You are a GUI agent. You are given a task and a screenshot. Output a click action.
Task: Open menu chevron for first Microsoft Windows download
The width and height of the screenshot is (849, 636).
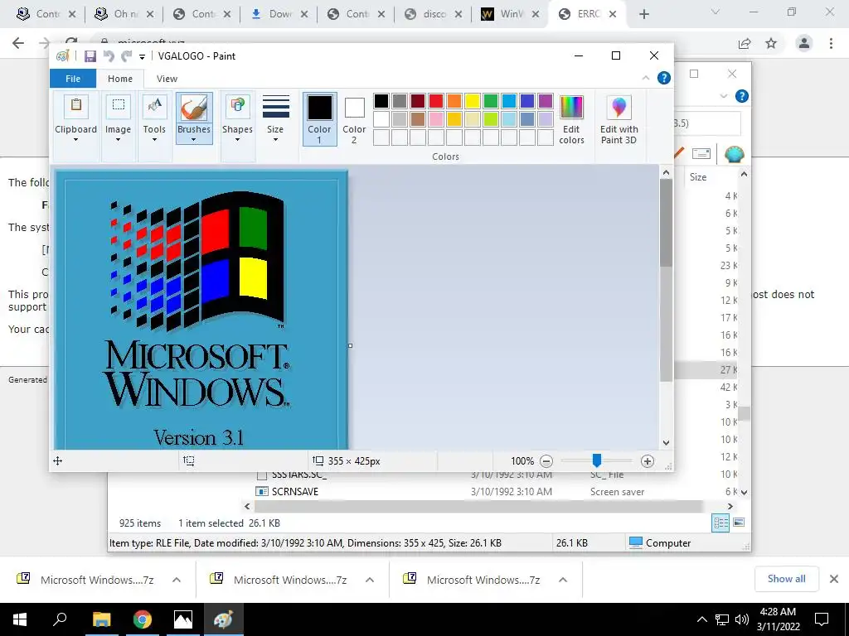[177, 580]
